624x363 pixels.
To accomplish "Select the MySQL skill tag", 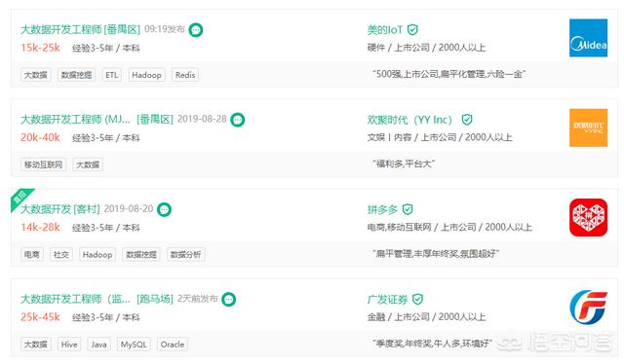I will click(x=134, y=345).
